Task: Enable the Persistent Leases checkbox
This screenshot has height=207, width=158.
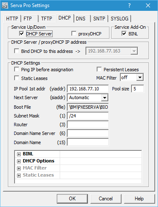Action: [x=99, y=69]
